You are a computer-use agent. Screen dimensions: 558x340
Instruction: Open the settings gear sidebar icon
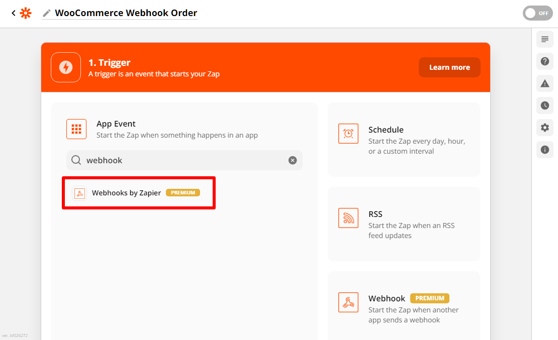click(x=545, y=128)
